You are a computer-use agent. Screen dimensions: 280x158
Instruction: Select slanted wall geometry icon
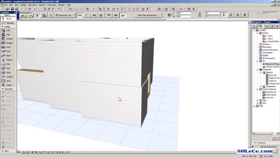point(231,15)
